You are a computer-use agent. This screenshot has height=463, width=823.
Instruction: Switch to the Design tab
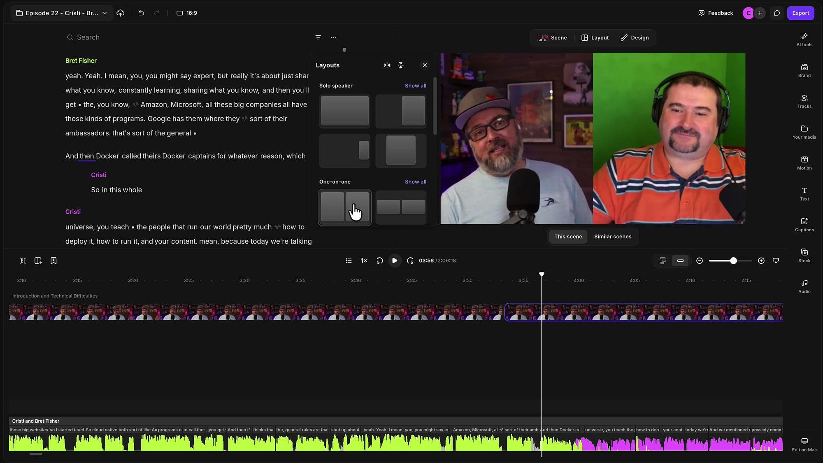tap(635, 37)
